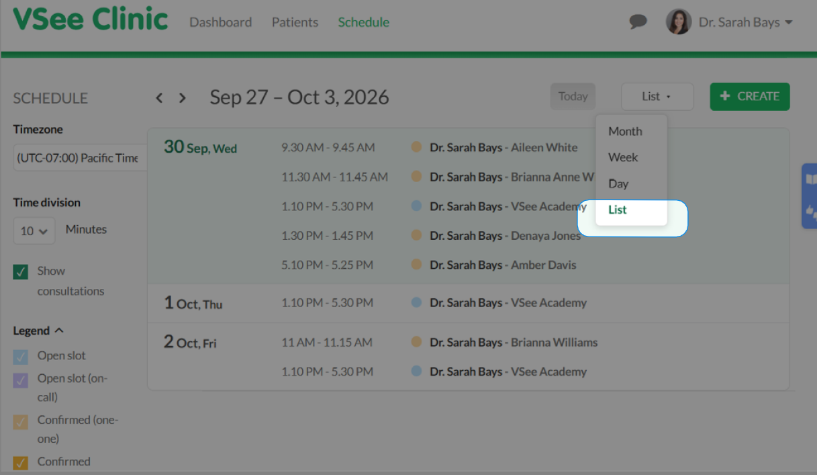
Task: Click Dr. Sarah Bays profile avatar
Action: (678, 21)
